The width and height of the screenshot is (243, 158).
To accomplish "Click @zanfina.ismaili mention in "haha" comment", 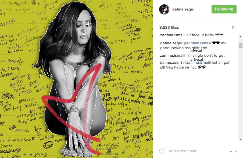I will tap(197, 62).
